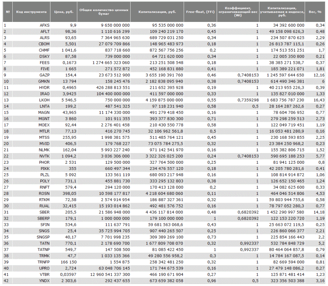Viewport: 328px width, 286px height.
Task: Click the "№" column header
Action: 8,12
